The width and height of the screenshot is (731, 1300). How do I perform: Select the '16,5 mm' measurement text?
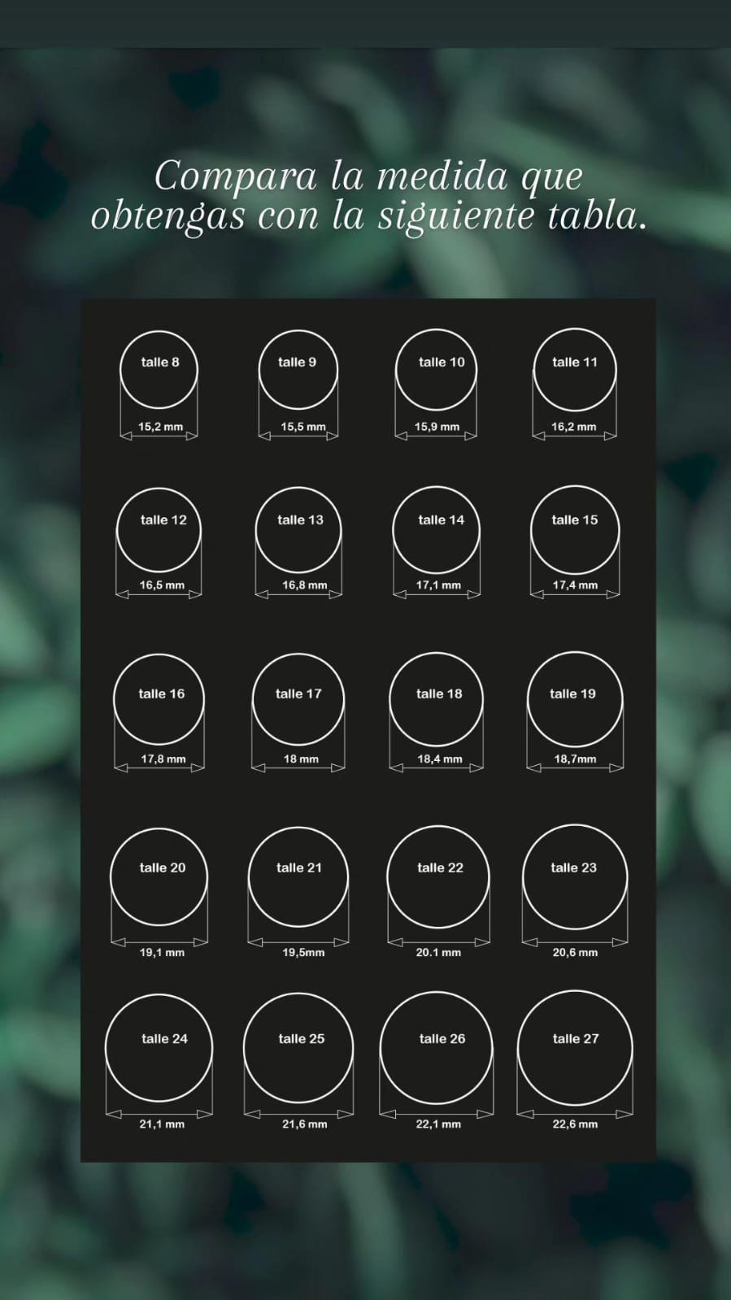[x=162, y=585]
